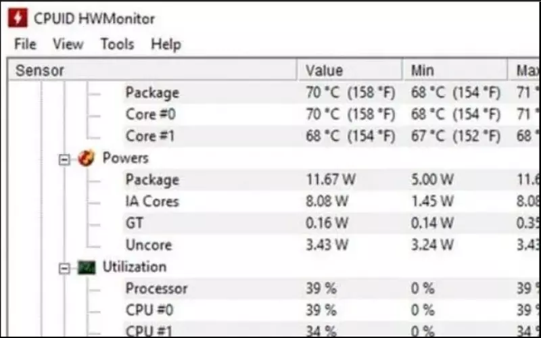Select the IA Cores power row
This screenshot has height=338, width=541.
(x=331, y=201)
